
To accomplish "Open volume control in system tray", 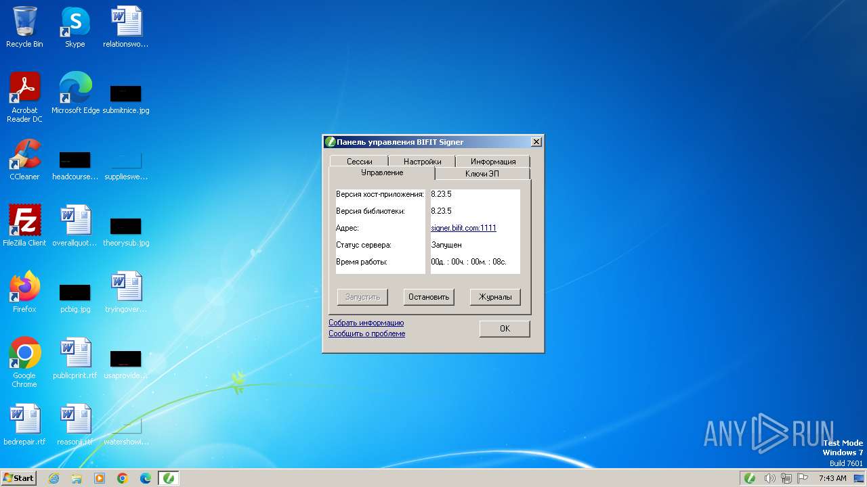I will tap(769, 478).
